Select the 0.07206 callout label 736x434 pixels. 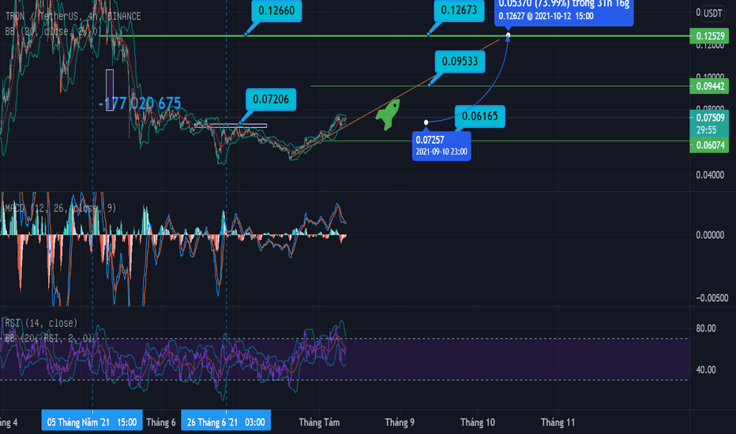click(x=271, y=99)
